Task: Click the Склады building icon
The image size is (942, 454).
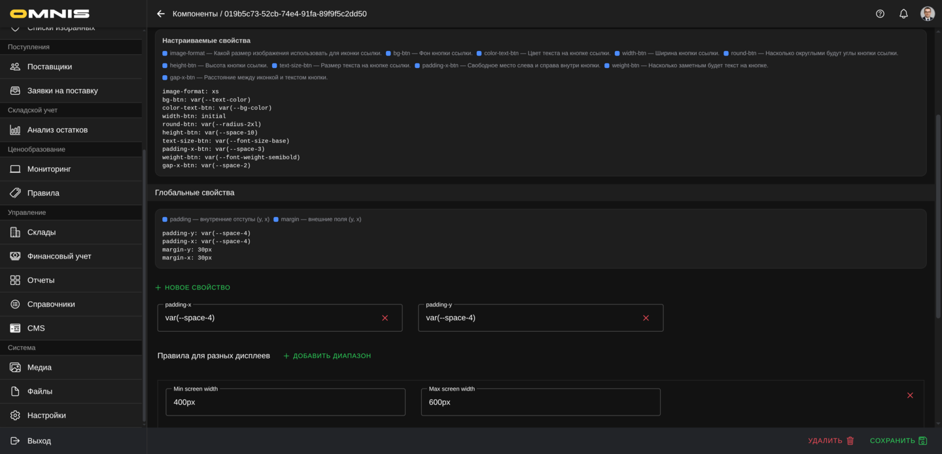Action: (15, 233)
